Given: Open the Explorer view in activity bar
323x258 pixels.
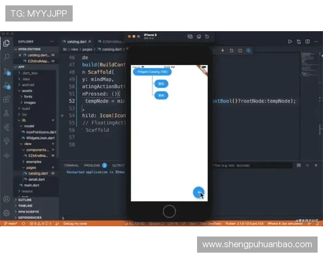Looking at the screenshot, I should point(6,43).
